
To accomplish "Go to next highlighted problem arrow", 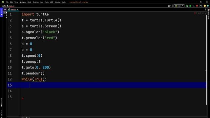I will pyautogui.click(x=206, y=13).
